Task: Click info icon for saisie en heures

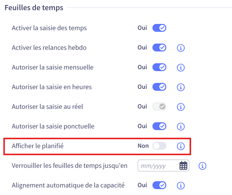Action: click(180, 87)
